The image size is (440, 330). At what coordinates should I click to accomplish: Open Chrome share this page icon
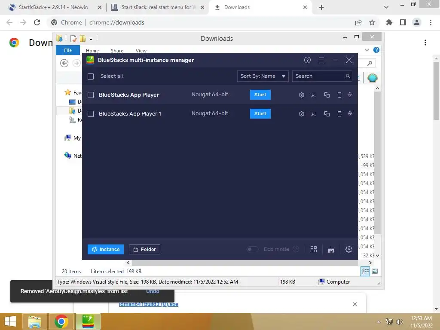click(358, 22)
